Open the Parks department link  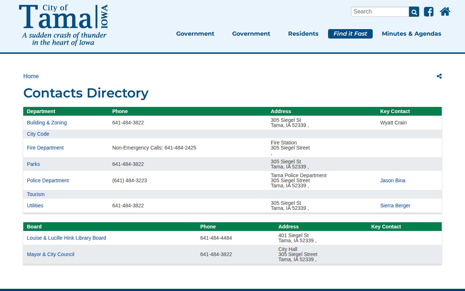pyautogui.click(x=33, y=164)
